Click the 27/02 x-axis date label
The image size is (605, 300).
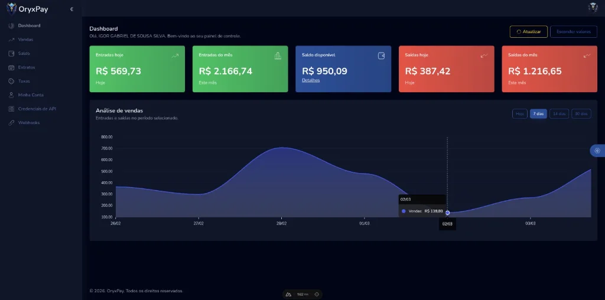tap(199, 223)
